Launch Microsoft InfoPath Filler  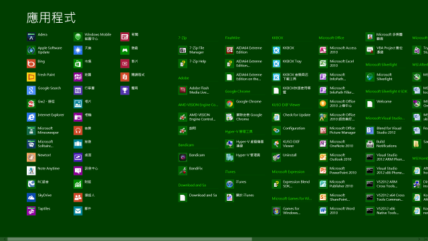(x=323, y=90)
